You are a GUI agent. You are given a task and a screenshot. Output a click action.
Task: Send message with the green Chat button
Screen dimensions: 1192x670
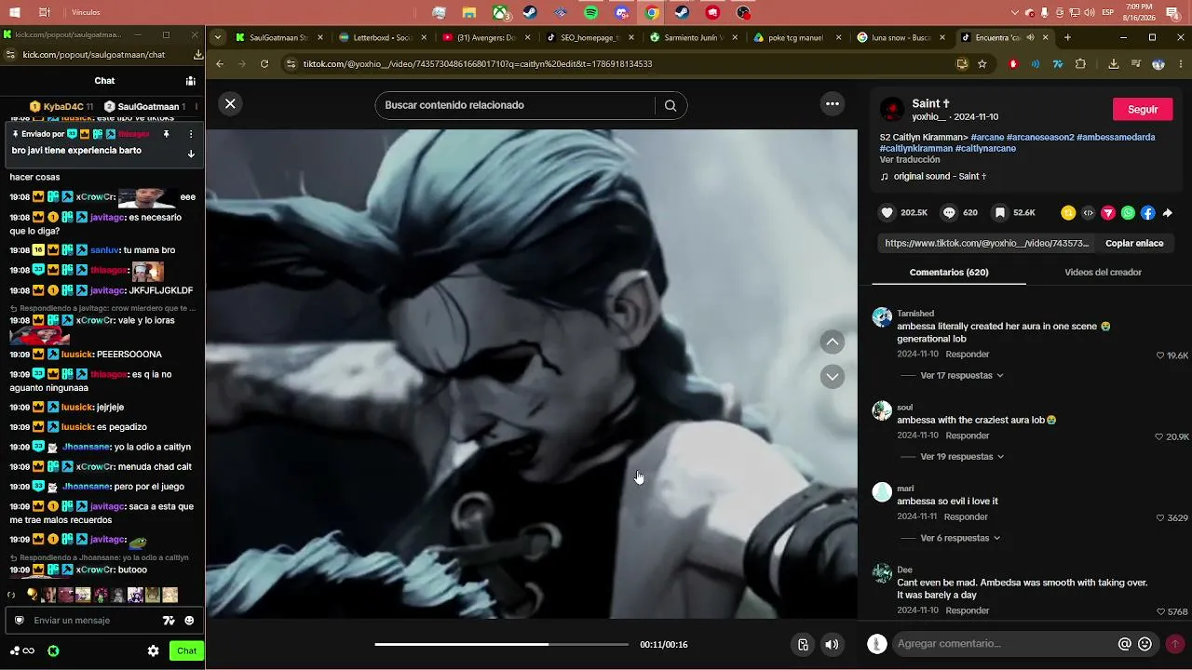point(186,651)
